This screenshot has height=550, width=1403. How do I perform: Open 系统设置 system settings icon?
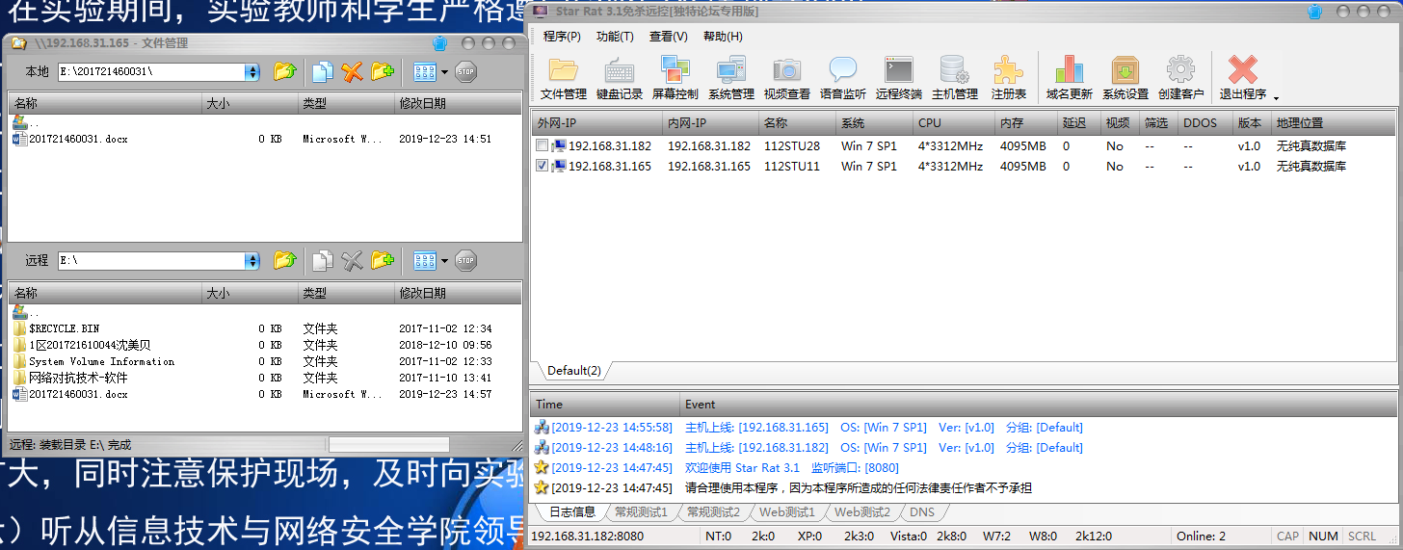tap(1125, 79)
